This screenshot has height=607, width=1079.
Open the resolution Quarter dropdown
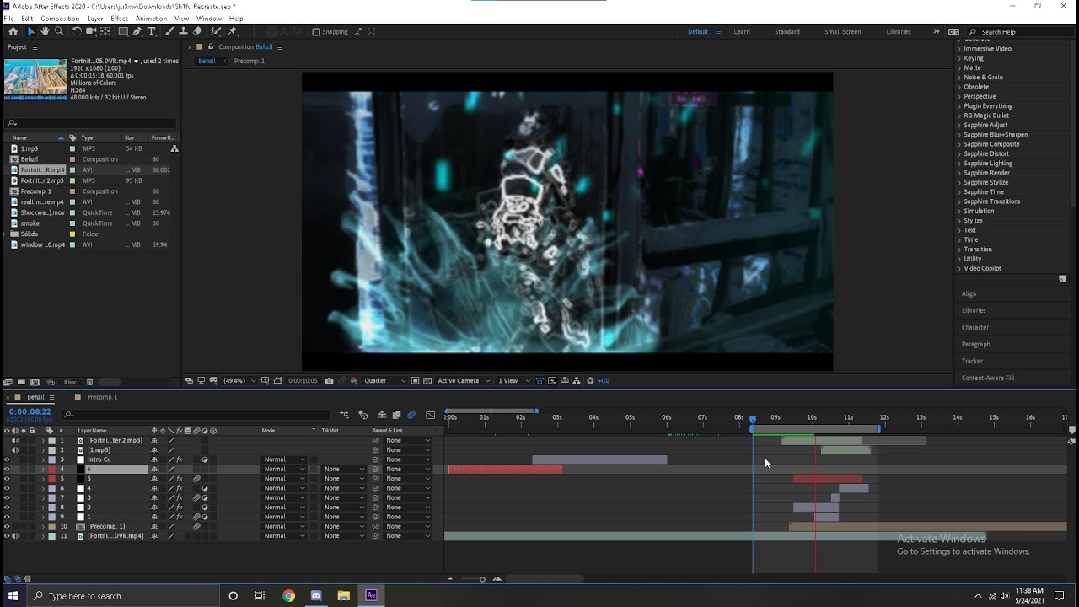(x=385, y=381)
